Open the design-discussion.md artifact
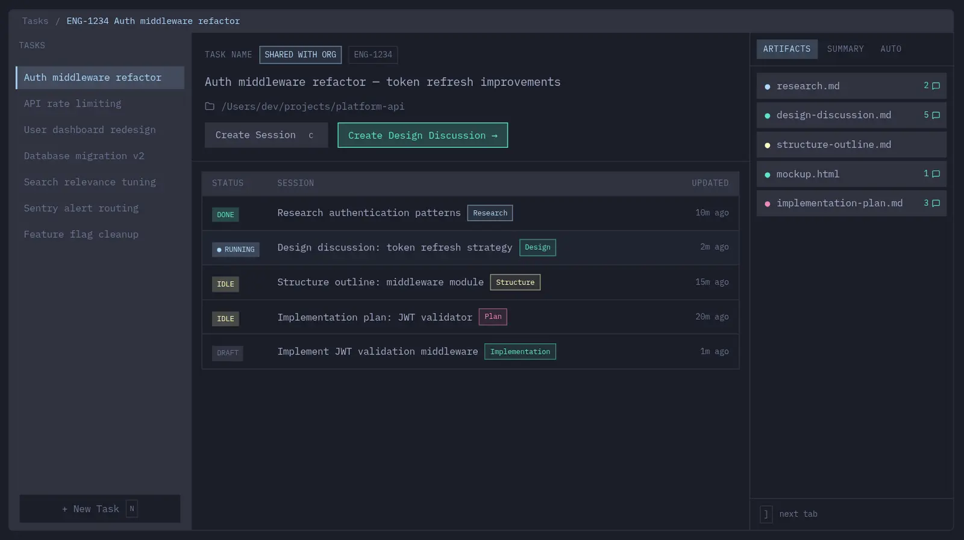This screenshot has width=964, height=540. point(851,115)
